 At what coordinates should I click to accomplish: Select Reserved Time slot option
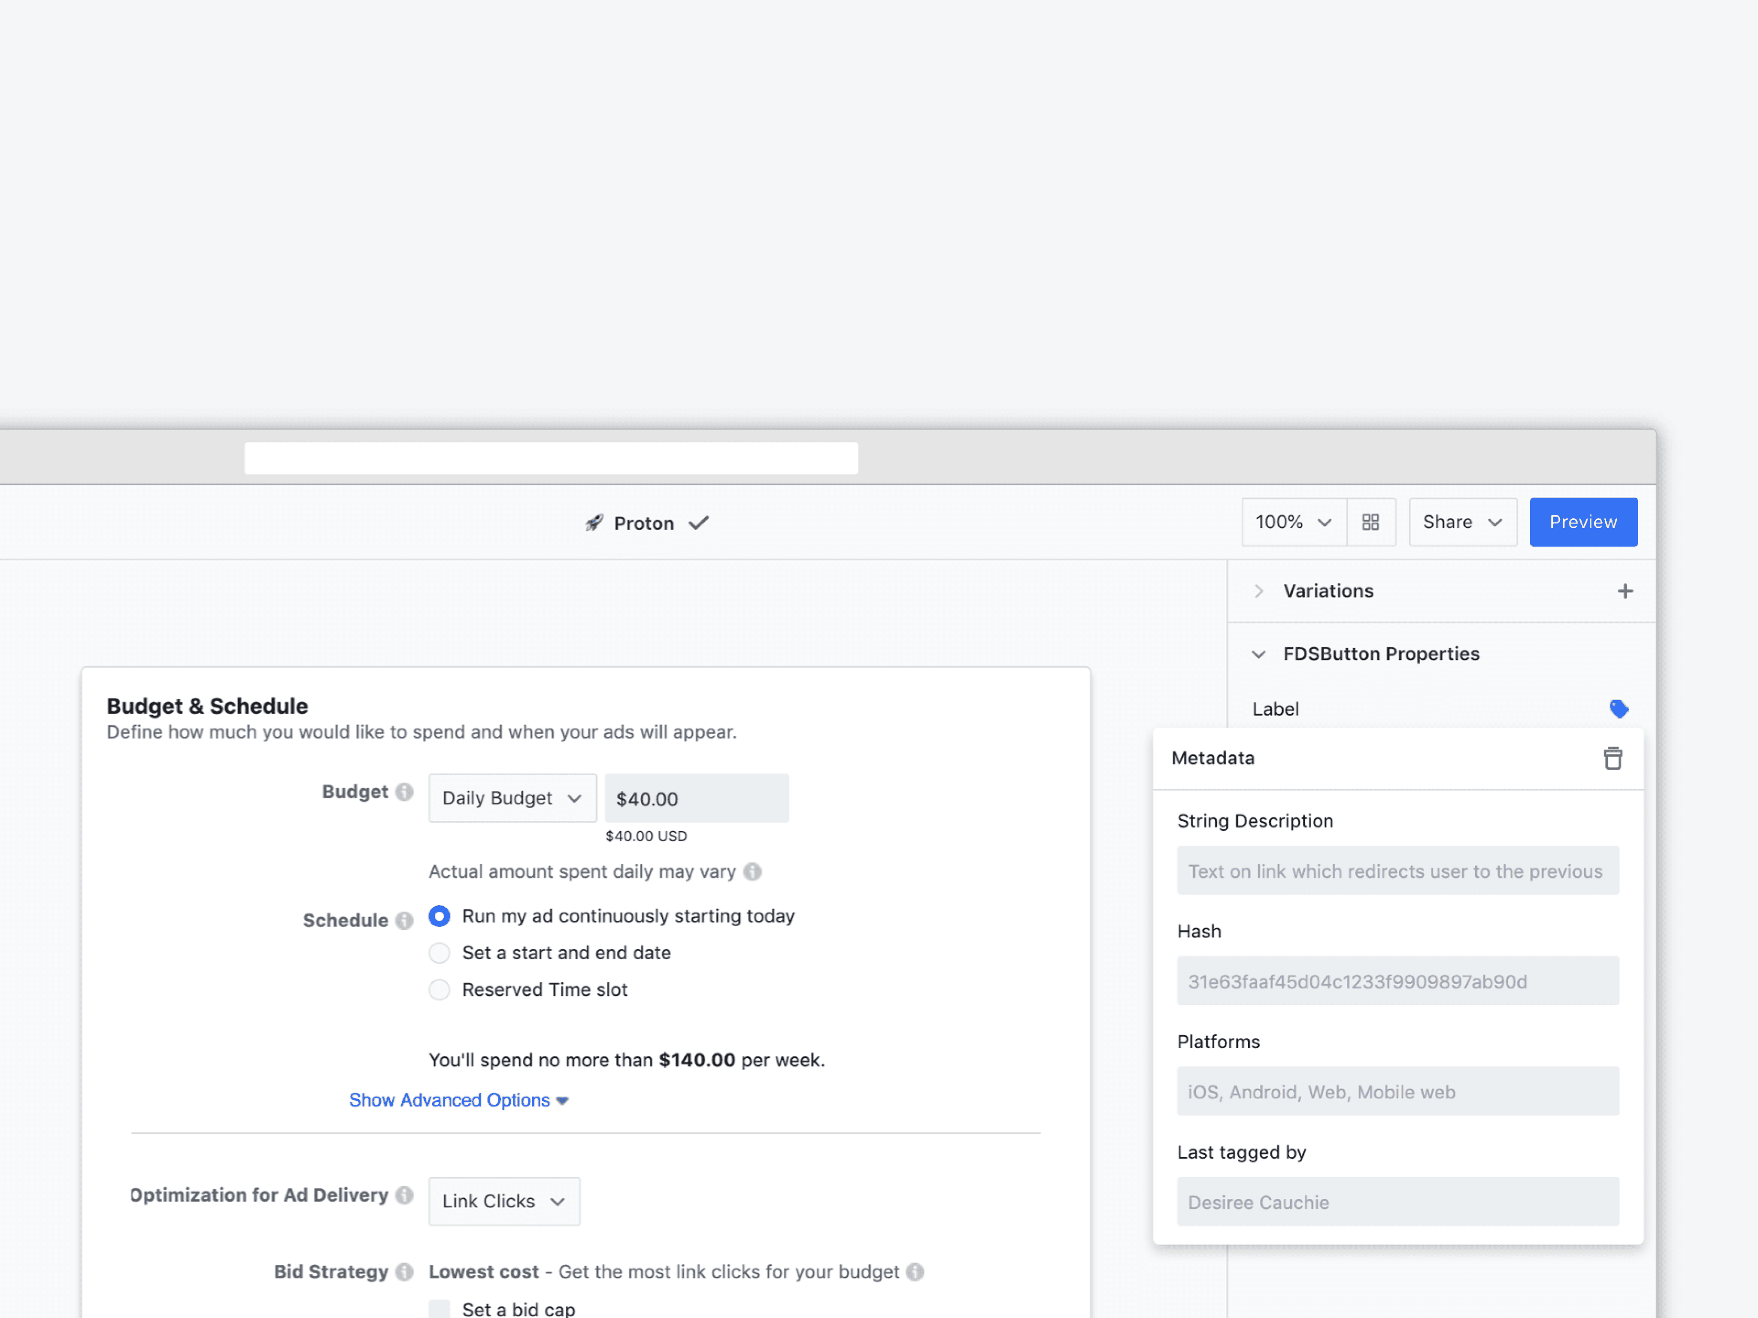pyautogui.click(x=439, y=989)
